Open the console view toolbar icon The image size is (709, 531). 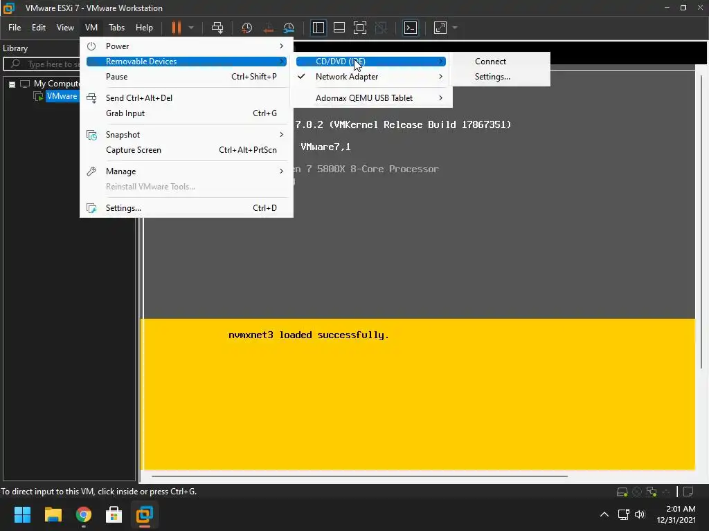[411, 28]
